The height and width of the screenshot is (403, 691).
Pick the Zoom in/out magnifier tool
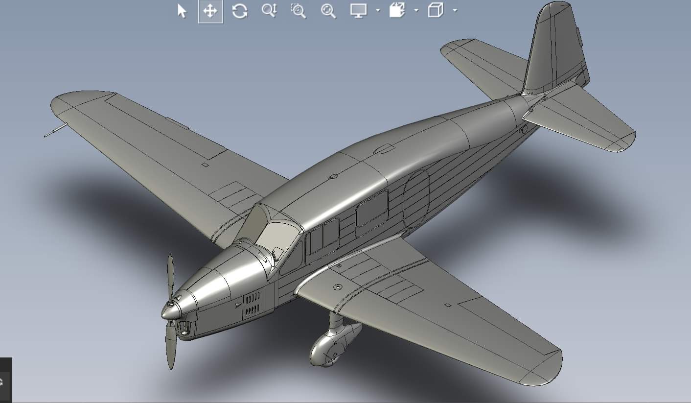click(x=269, y=11)
